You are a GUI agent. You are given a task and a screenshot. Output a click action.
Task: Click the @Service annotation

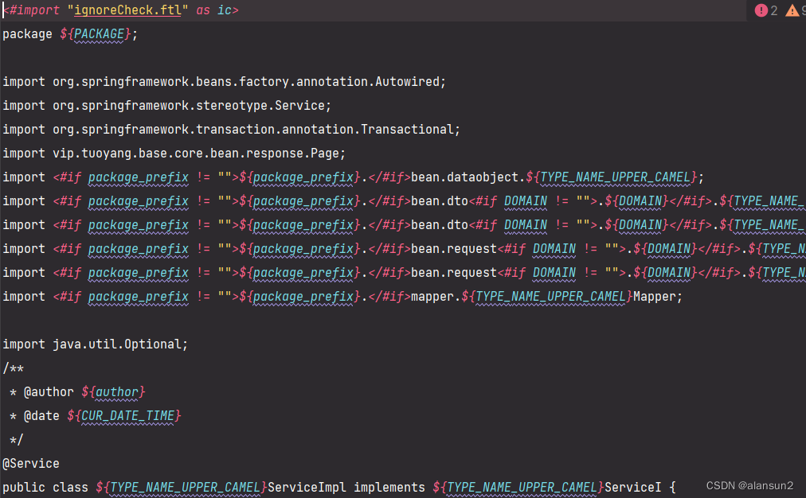click(31, 464)
